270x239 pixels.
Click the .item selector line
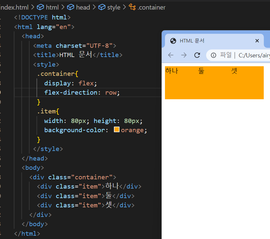point(48,111)
